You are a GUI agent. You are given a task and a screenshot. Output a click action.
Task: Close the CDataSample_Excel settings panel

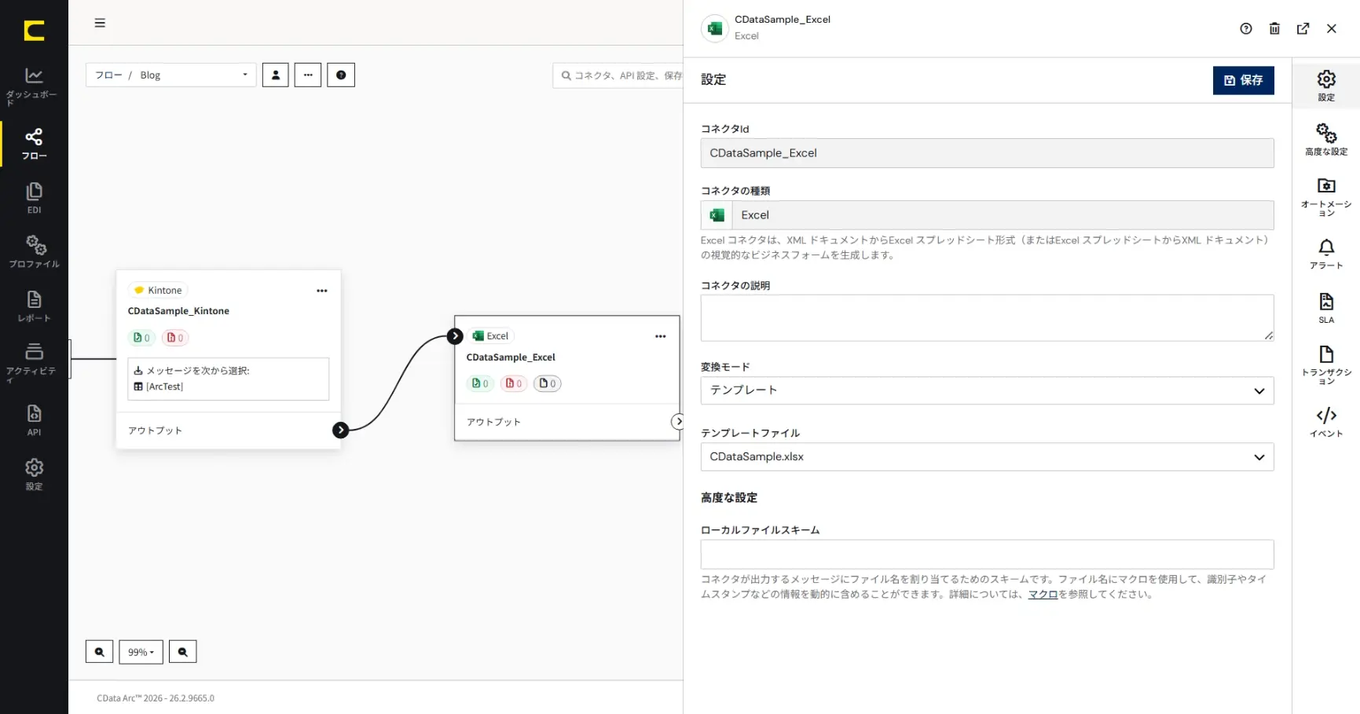(x=1332, y=28)
